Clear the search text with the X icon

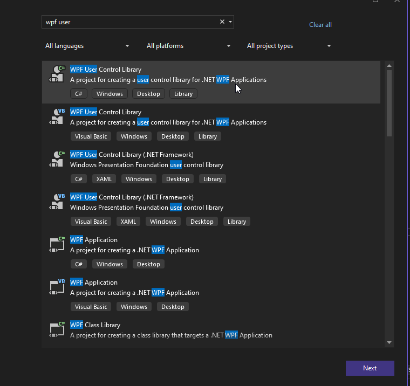click(x=222, y=22)
